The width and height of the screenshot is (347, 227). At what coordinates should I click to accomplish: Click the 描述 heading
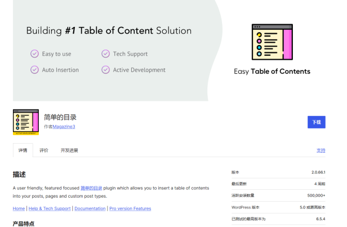tap(19, 175)
